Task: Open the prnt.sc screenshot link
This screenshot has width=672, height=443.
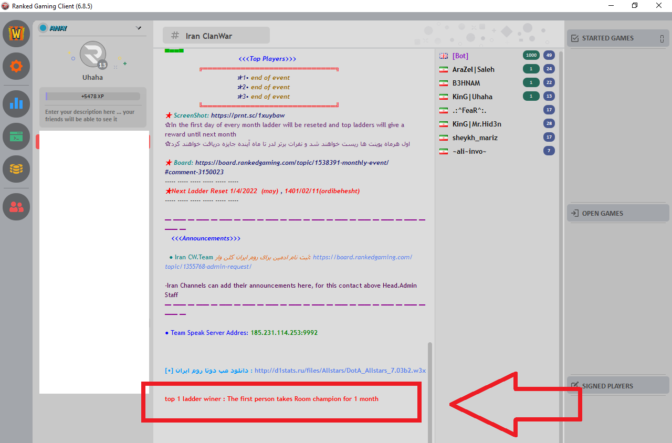Action: pyautogui.click(x=248, y=115)
